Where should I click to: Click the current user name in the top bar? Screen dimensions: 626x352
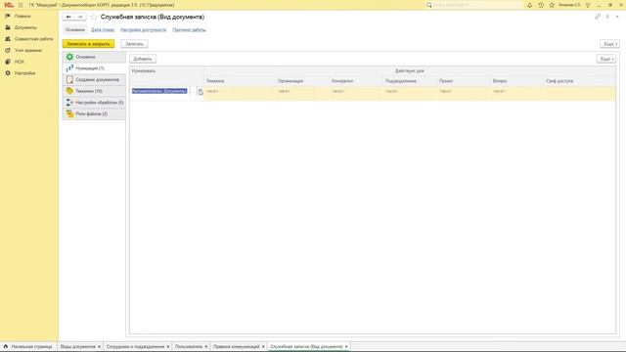coord(569,5)
